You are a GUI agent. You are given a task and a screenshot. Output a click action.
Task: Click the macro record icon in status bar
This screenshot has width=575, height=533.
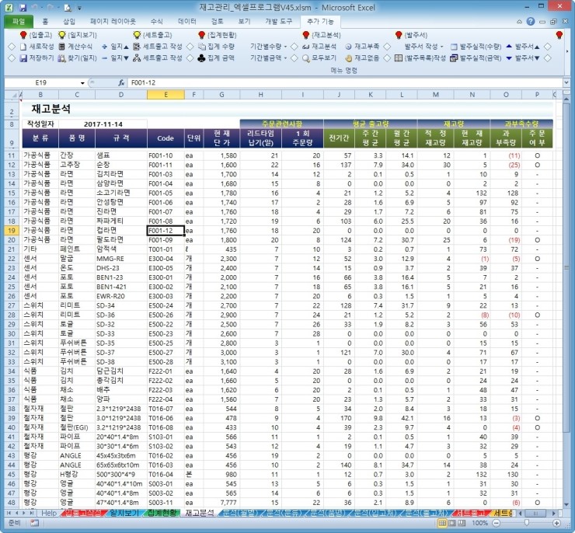(x=35, y=523)
